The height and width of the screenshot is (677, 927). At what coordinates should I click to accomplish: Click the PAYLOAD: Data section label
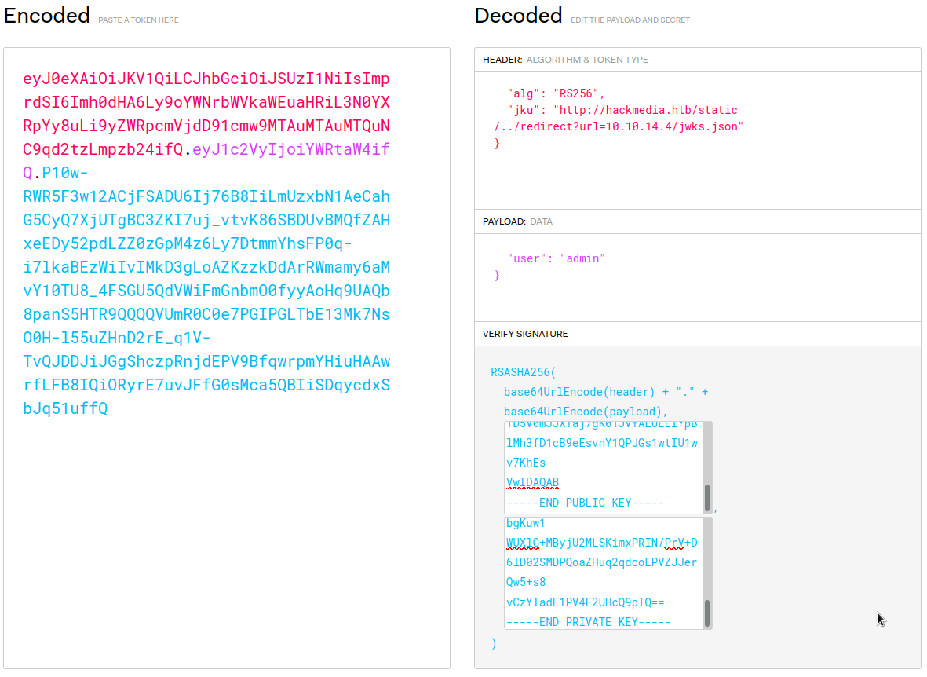(517, 222)
